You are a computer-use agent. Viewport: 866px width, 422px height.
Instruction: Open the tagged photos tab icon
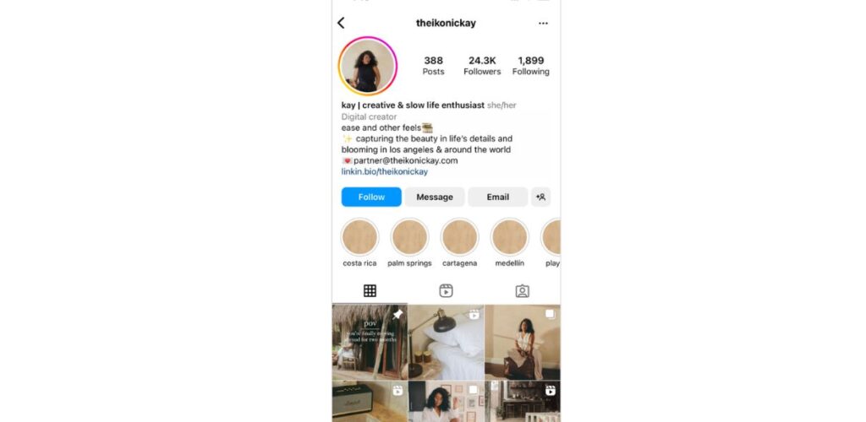coord(522,291)
